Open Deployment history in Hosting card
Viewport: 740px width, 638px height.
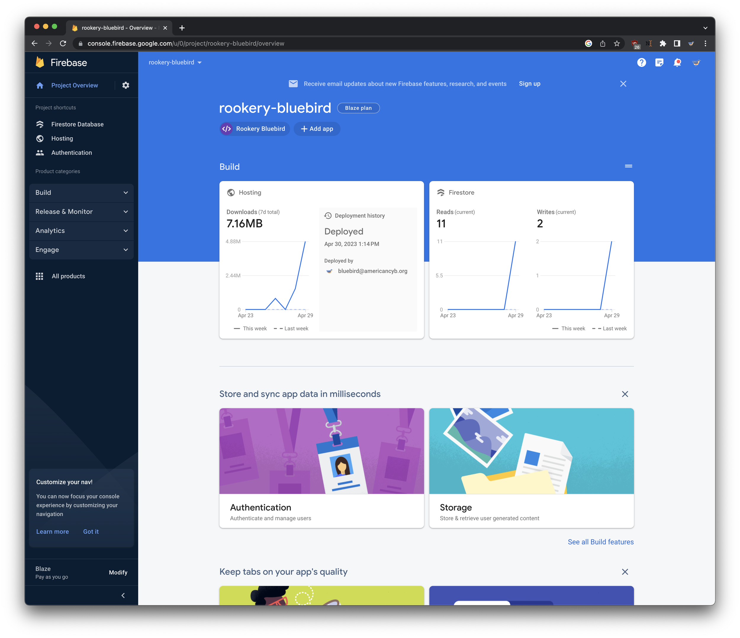(359, 216)
